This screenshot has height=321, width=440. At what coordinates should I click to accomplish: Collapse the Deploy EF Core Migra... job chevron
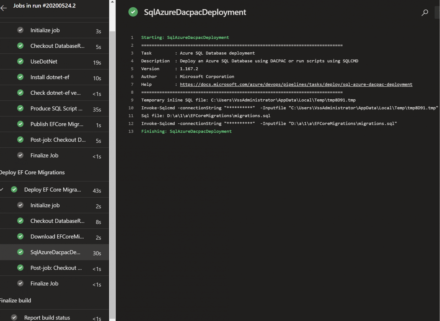(x=2, y=190)
